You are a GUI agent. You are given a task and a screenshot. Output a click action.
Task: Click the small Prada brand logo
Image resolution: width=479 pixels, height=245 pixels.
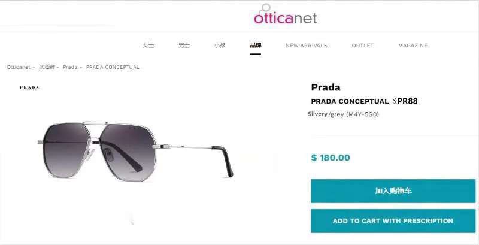click(x=29, y=88)
